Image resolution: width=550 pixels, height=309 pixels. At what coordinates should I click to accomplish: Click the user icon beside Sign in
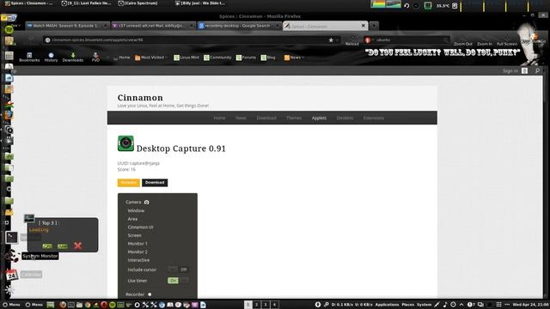(x=524, y=70)
